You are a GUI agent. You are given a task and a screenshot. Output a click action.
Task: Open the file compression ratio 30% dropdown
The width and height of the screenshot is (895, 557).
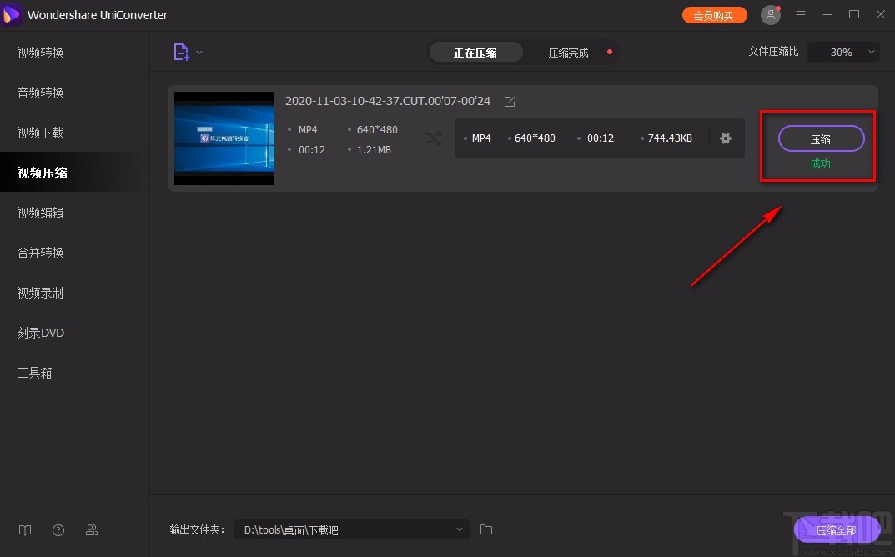(842, 51)
